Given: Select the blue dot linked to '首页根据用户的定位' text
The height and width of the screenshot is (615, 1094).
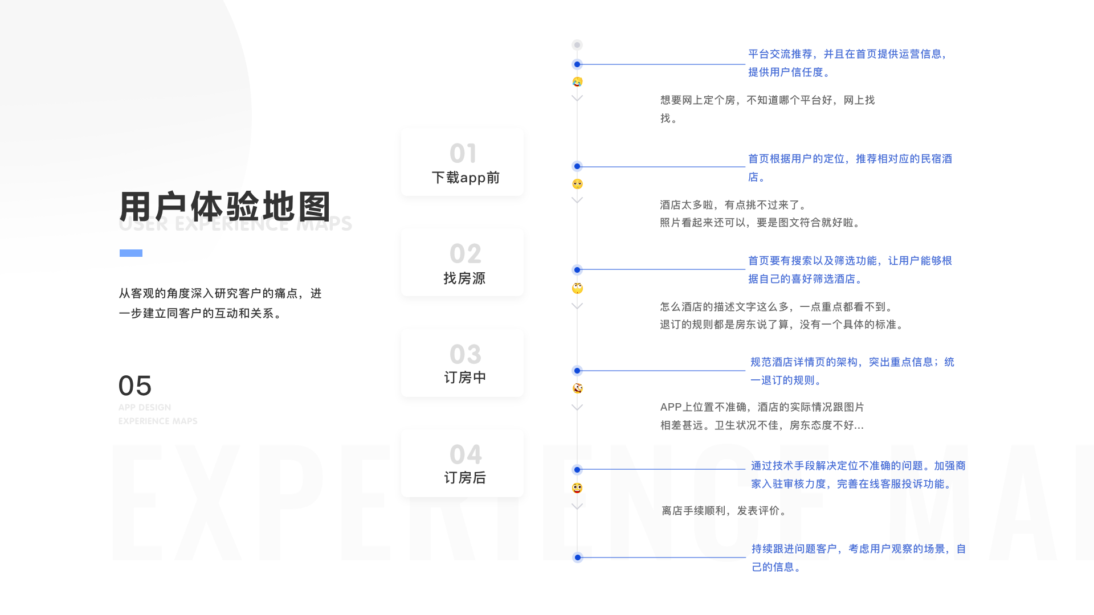Looking at the screenshot, I should coord(577,166).
